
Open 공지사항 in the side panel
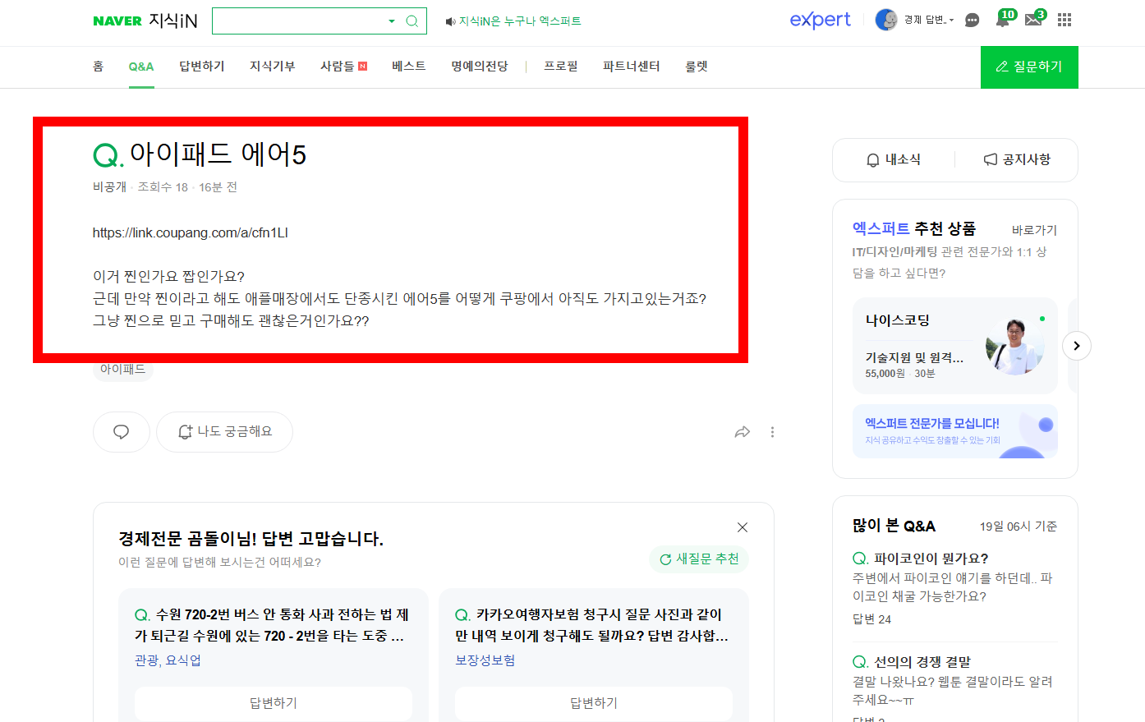tap(1017, 159)
